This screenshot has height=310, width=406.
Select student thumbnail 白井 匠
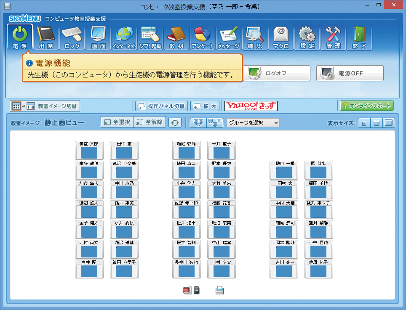[89, 269]
